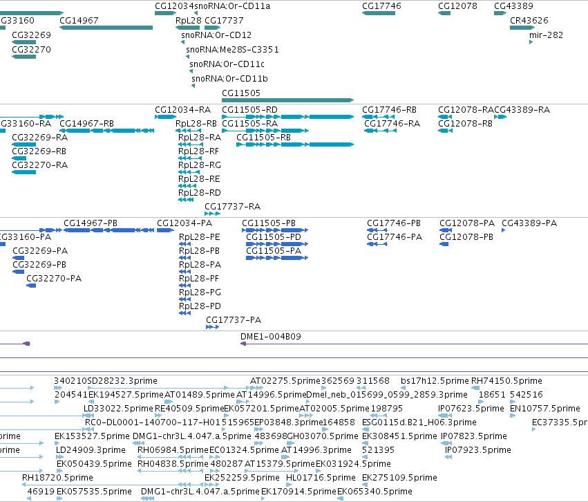This screenshot has height=502, width=588.
Task: Select EST label GH03070.5prime
Action: tap(323, 436)
